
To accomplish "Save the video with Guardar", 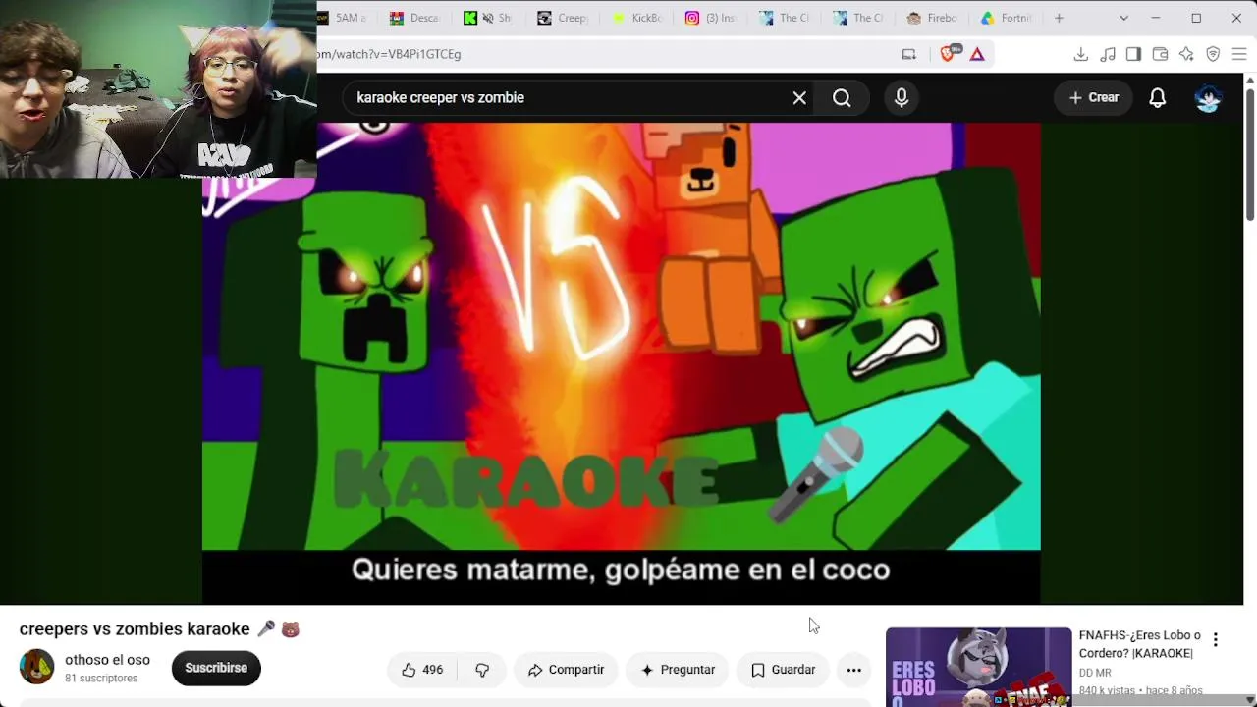I will (x=783, y=670).
